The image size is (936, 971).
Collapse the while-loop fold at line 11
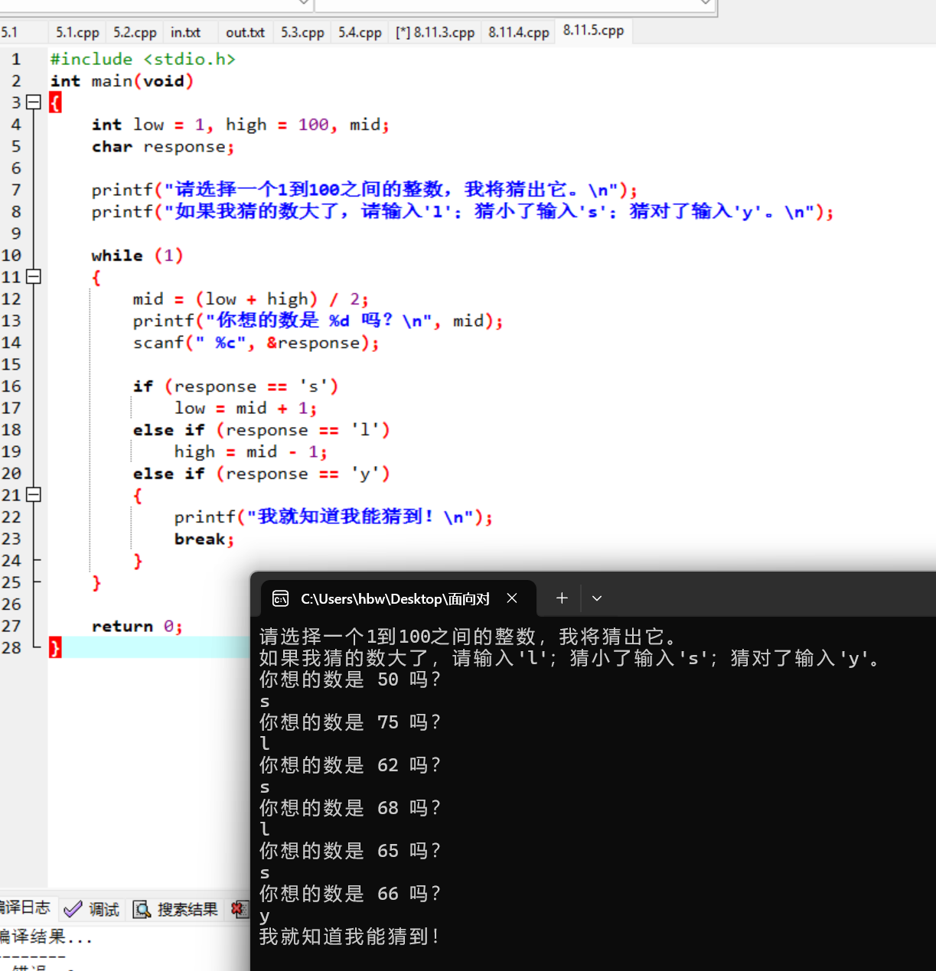33,276
